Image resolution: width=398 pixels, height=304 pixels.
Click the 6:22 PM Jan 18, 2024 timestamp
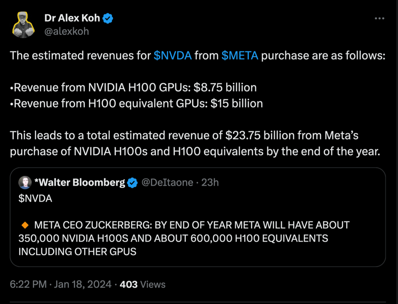coord(61,284)
